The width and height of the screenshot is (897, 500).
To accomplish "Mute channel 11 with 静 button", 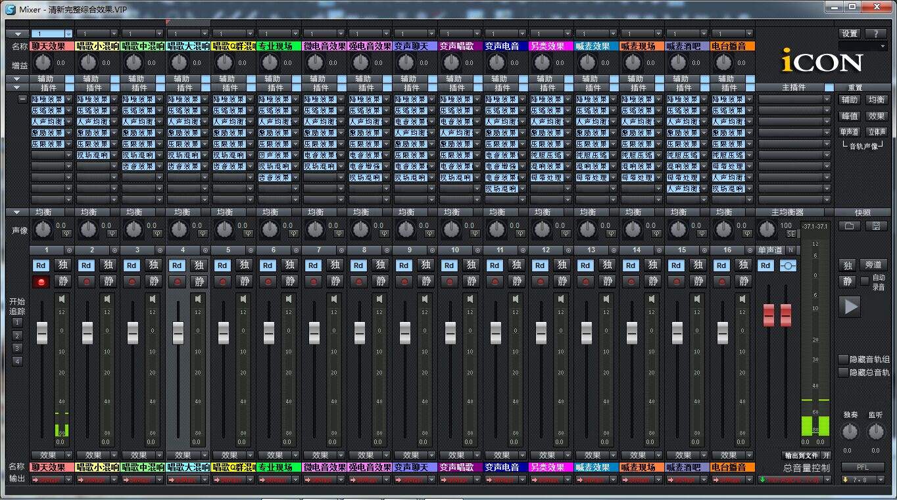I will 517,281.
